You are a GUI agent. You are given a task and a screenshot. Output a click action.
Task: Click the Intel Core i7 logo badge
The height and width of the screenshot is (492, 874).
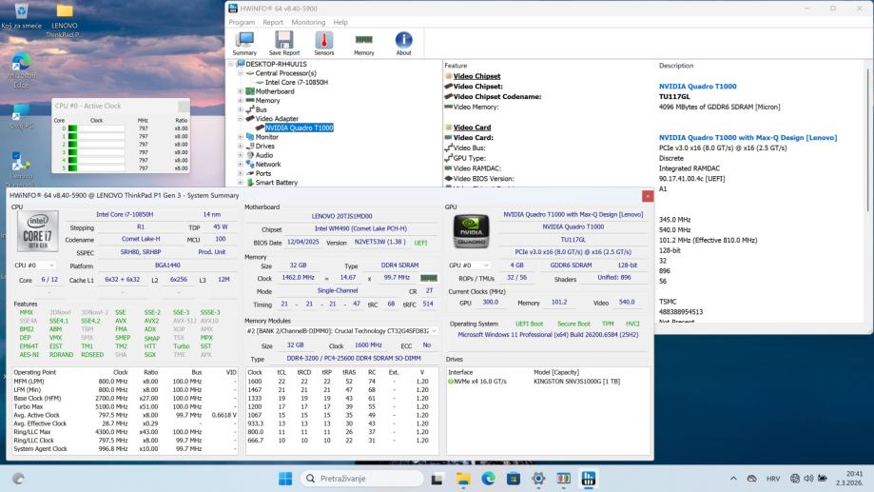click(x=37, y=229)
